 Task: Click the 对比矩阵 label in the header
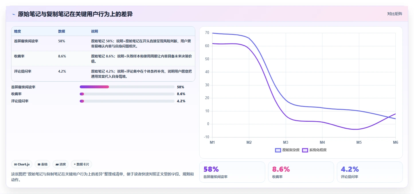(395, 14)
